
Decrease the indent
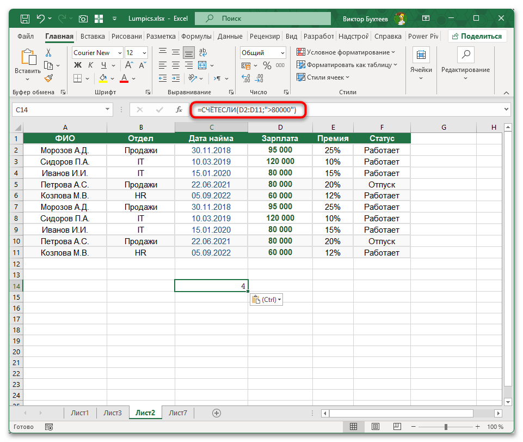point(162,78)
